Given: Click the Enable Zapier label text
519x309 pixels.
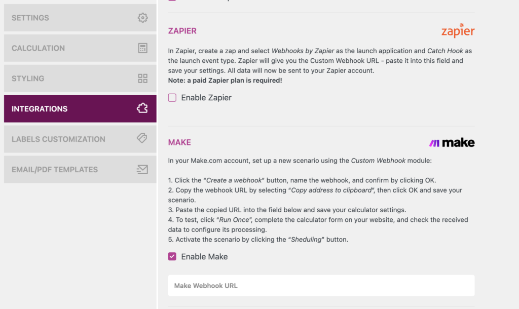Looking at the screenshot, I should click(x=206, y=98).
